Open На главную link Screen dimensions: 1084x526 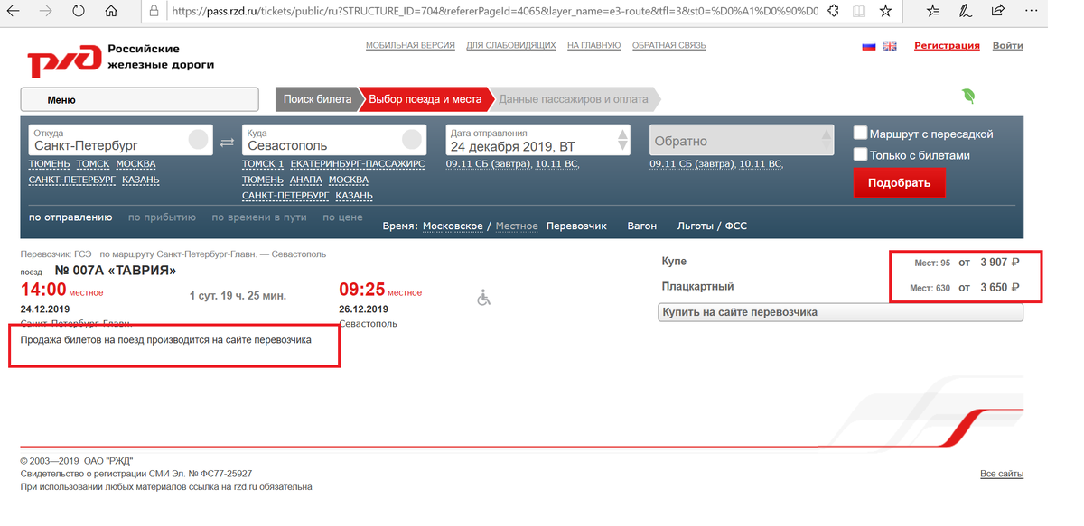click(594, 45)
